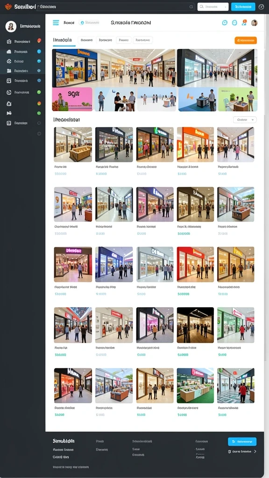Expand the dropdown arrow in white search box
Image resolution: width=269 pixels, height=478 pixels.
(226, 7)
